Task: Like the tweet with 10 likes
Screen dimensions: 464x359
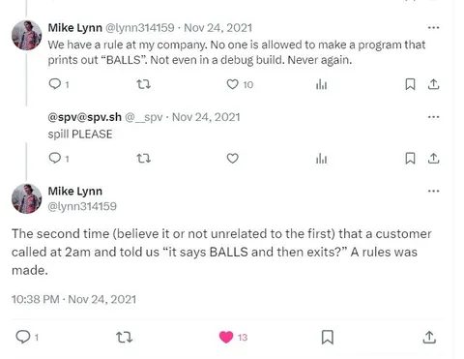Action: click(232, 84)
